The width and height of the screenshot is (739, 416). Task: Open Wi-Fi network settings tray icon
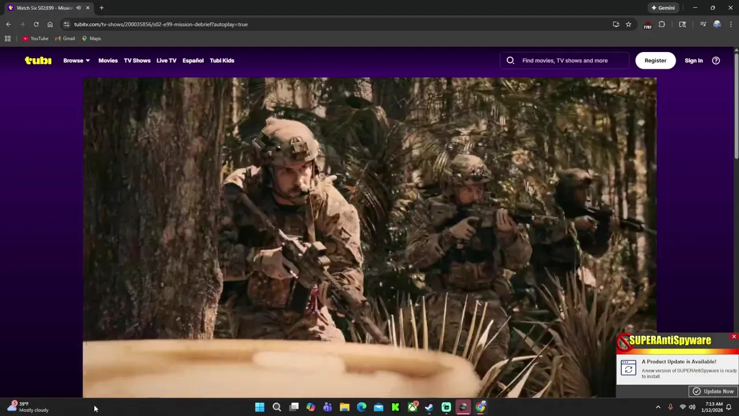(x=682, y=407)
